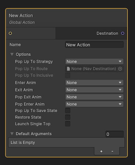This screenshot has height=165, width=135.
Task: Toggle the Pop Up To Inclusive checkbox
Action: [68, 75]
